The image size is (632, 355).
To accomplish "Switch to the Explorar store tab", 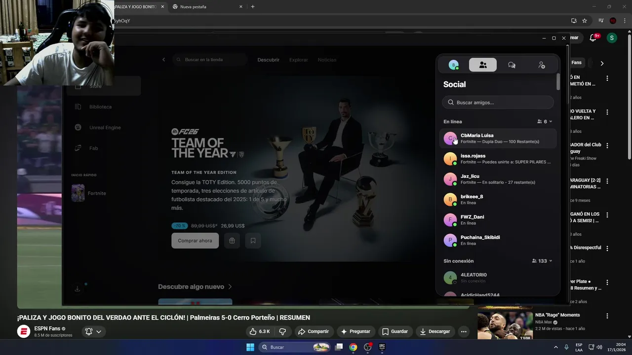I will click(x=298, y=60).
